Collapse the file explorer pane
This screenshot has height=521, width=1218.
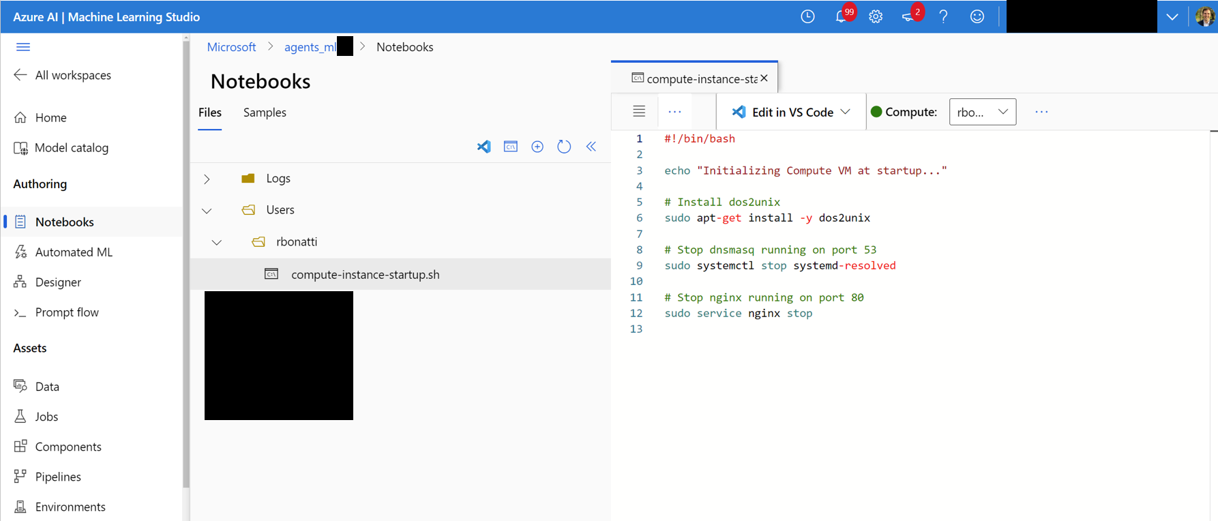tap(591, 147)
